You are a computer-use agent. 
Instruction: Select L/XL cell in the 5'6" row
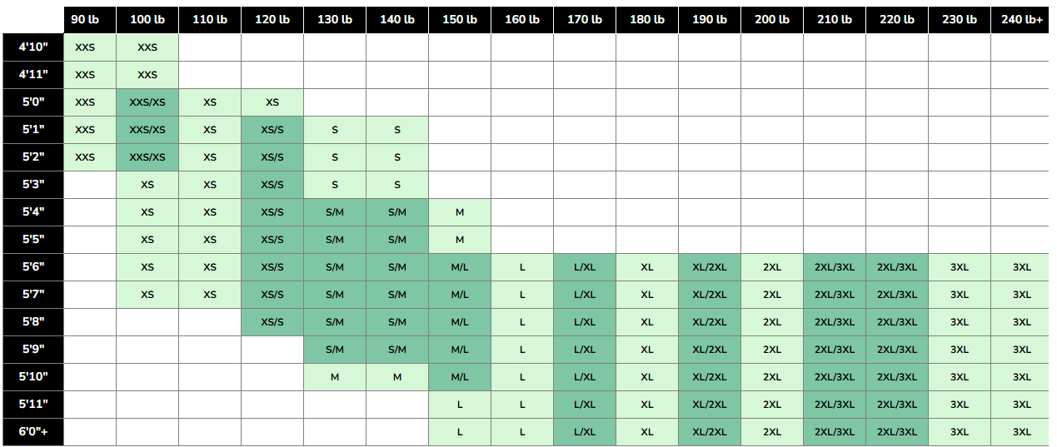pyautogui.click(x=585, y=267)
